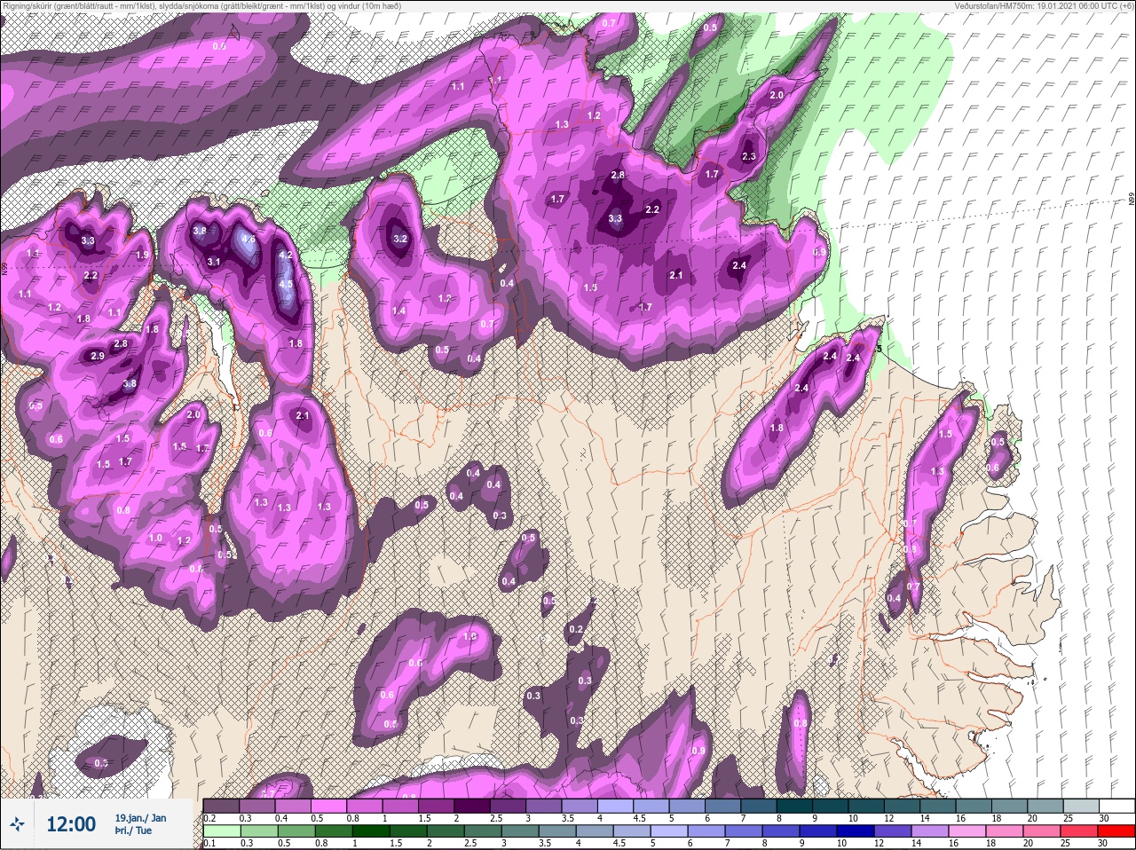Click the 4.6 precipitation value on map
This screenshot has width=1136, height=850.
(248, 239)
